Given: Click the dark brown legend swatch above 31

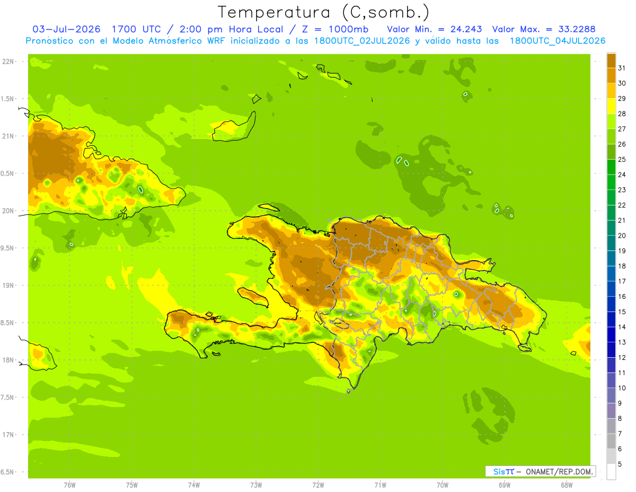Looking at the screenshot, I should pyautogui.click(x=611, y=60).
